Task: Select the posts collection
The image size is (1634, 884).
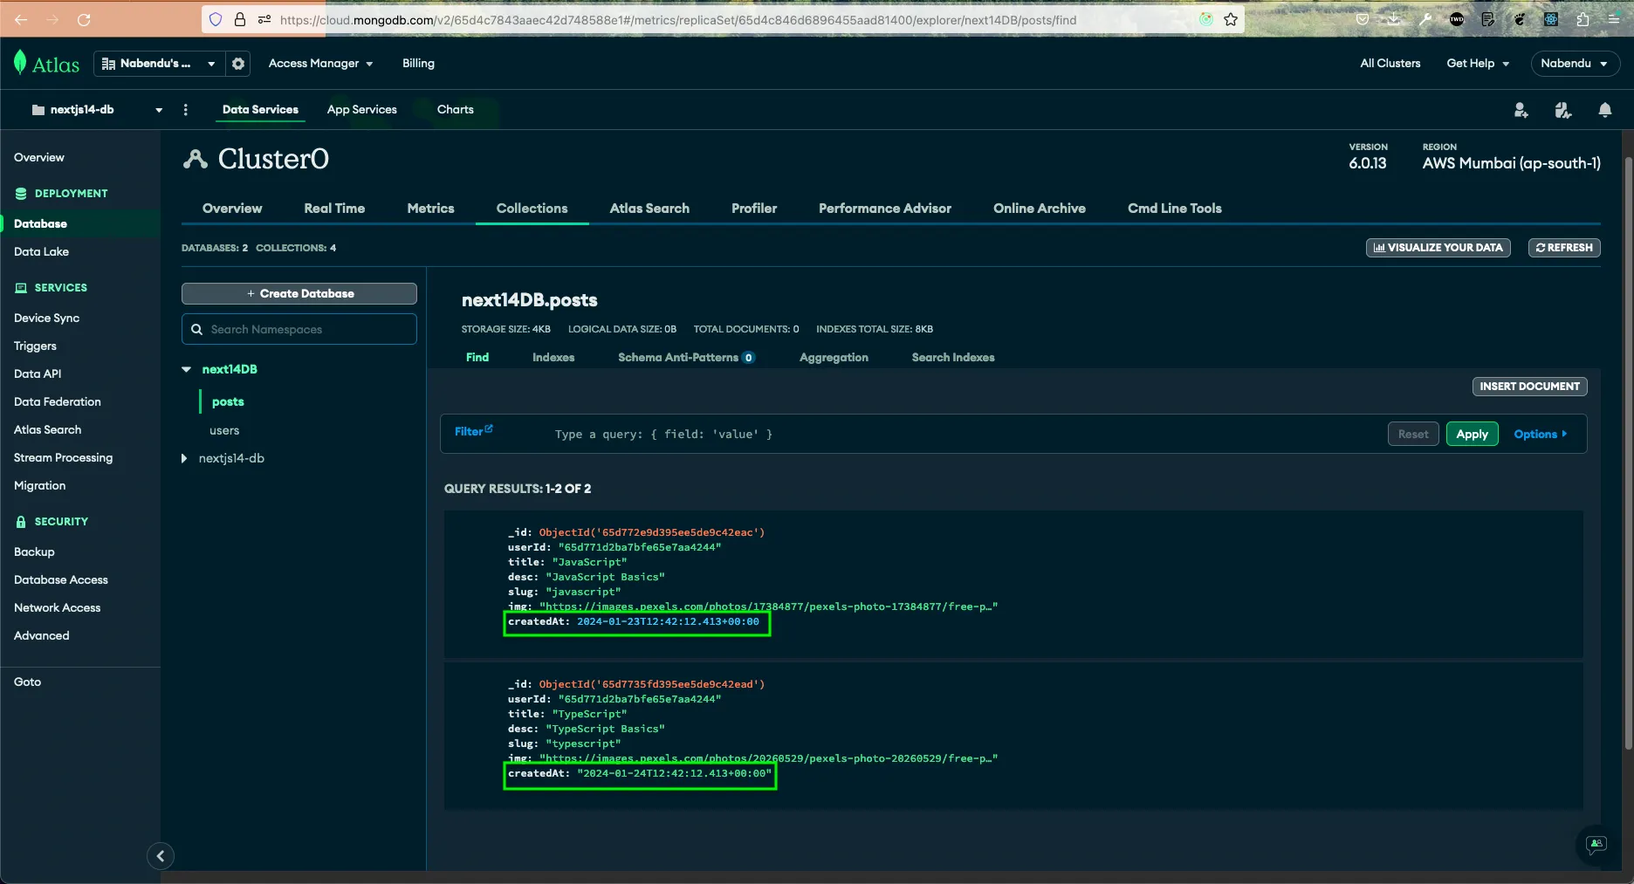Action: 228,401
